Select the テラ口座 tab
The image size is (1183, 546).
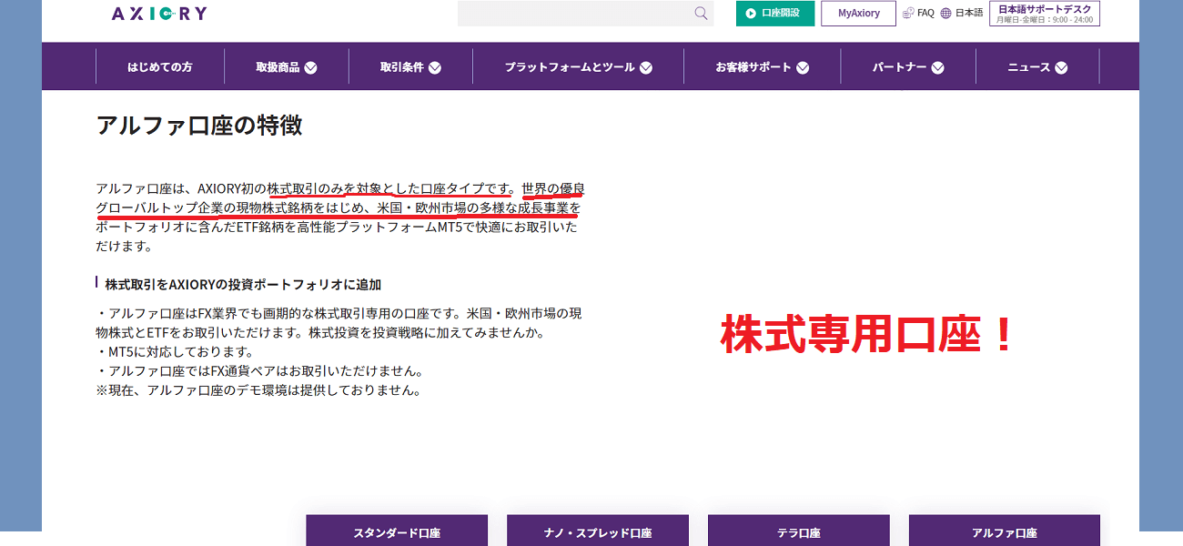click(x=799, y=531)
